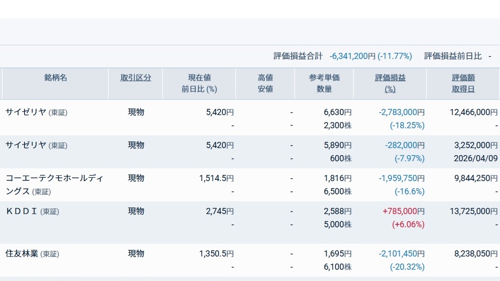
Task: Click the 現在値 column header
Action: pyautogui.click(x=199, y=77)
